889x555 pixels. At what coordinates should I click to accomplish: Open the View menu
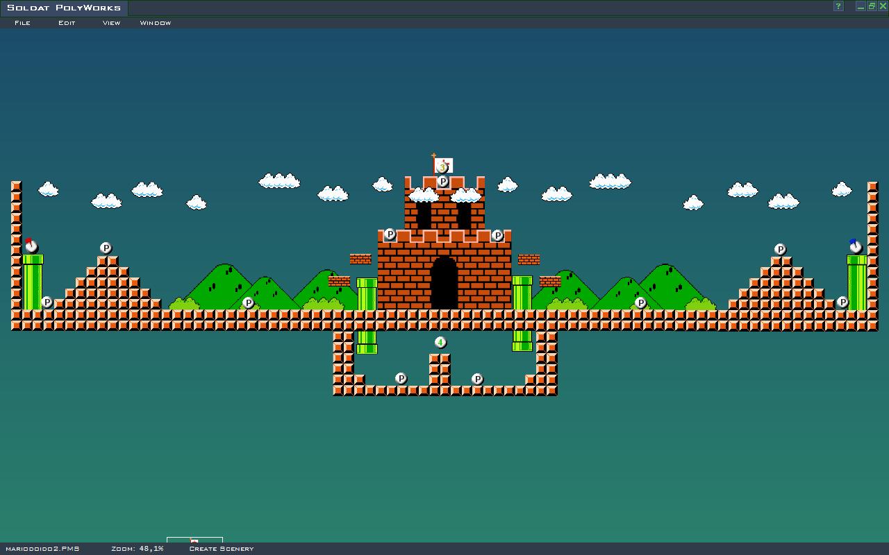pos(111,23)
